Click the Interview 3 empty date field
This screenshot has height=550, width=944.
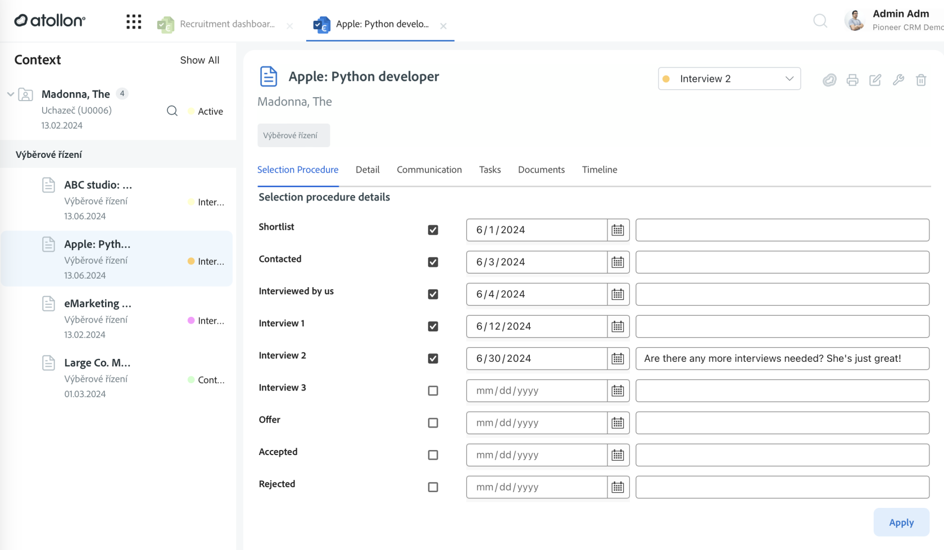pyautogui.click(x=537, y=390)
